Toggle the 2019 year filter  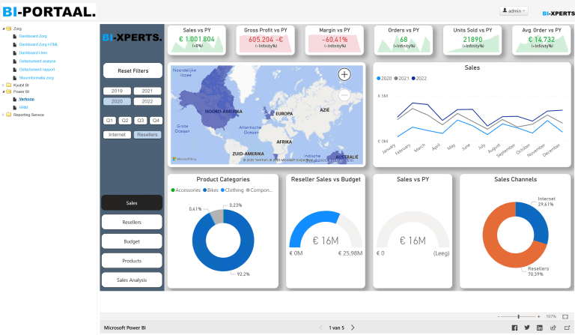(x=118, y=91)
